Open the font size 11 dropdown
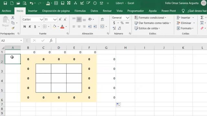Image resolution: width=207 pixels, height=116 pixels. [55, 20]
